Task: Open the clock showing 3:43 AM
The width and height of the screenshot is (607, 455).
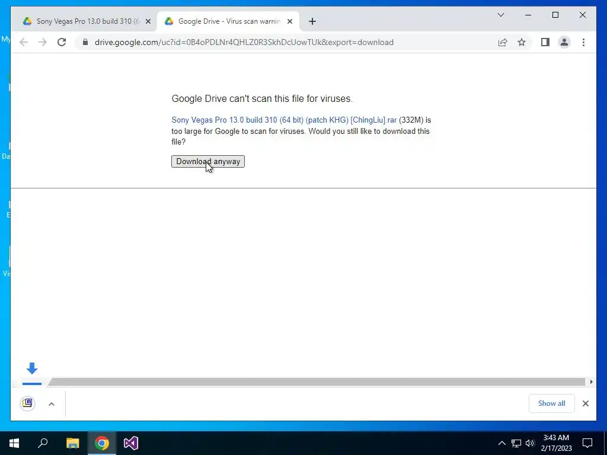Action: [556, 443]
